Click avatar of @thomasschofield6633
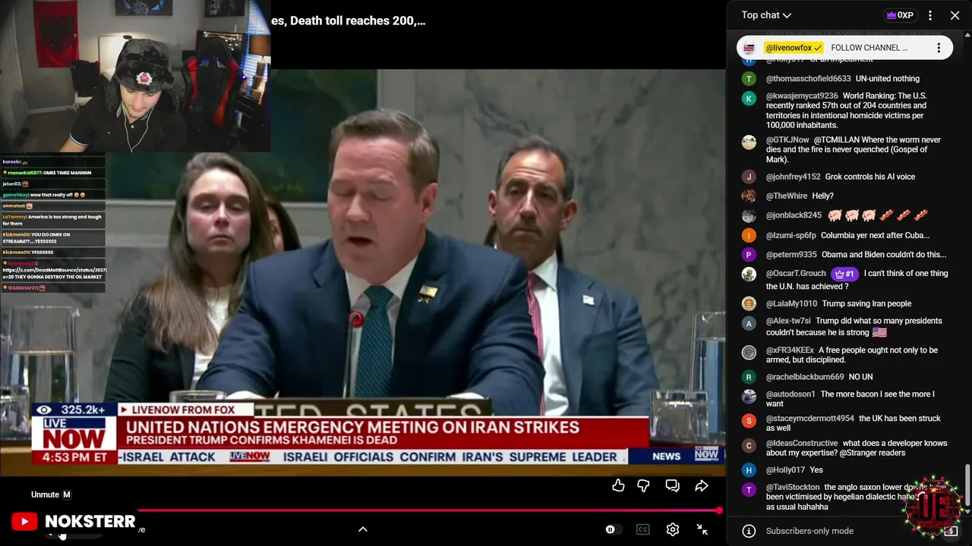Viewport: 972px width, 546px height. [x=749, y=79]
